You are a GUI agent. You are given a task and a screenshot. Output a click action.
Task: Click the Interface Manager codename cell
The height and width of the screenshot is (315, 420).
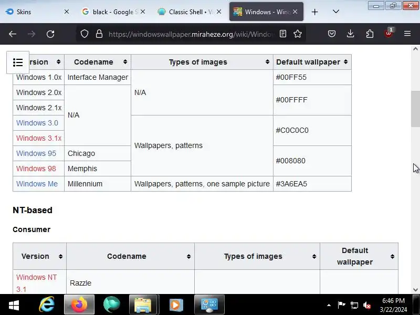pos(98,77)
